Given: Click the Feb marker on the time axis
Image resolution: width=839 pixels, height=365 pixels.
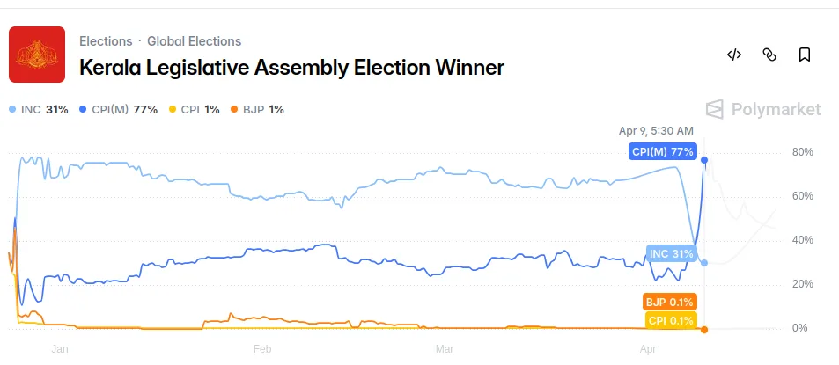Looking at the screenshot, I should click(x=261, y=349).
